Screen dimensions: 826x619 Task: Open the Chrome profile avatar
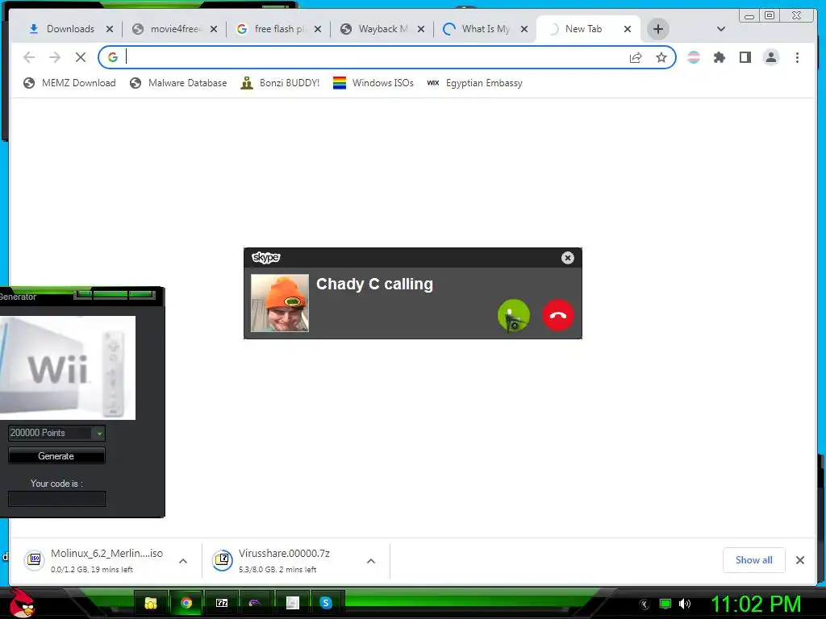770,57
